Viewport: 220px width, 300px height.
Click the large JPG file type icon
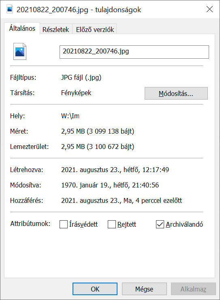click(20, 51)
